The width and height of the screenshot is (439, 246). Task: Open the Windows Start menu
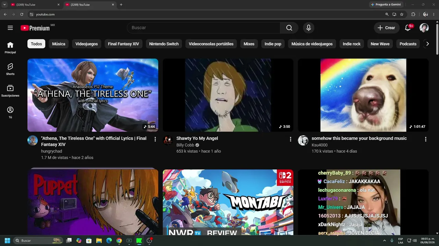click(7, 241)
